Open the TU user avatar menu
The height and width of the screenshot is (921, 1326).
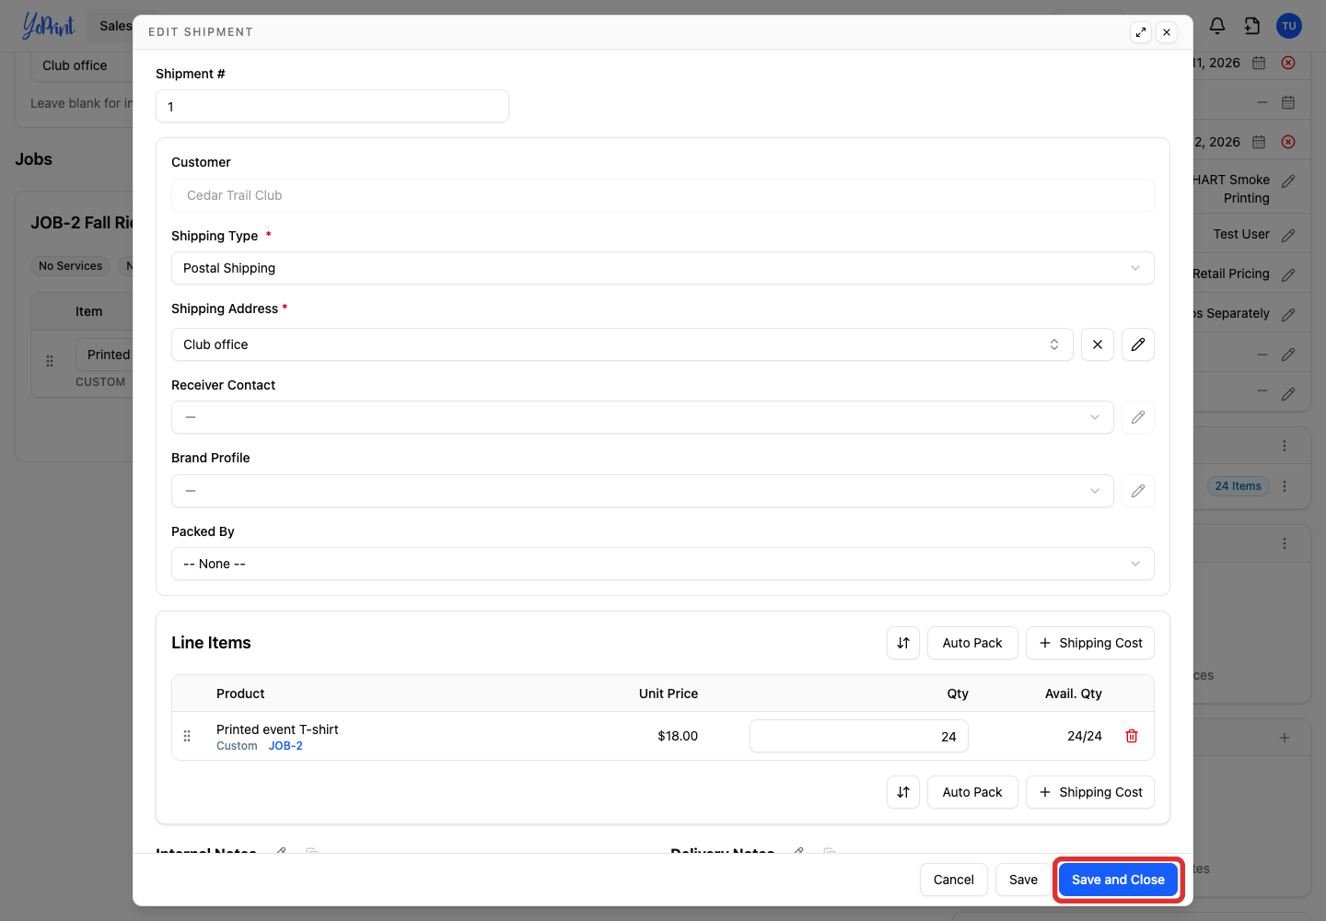(1289, 26)
